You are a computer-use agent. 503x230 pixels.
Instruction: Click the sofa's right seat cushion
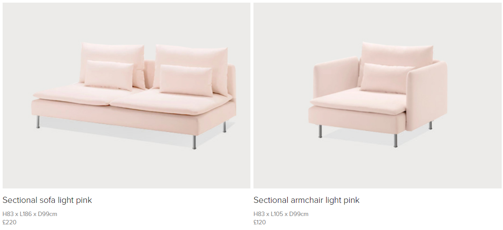pos(170,102)
